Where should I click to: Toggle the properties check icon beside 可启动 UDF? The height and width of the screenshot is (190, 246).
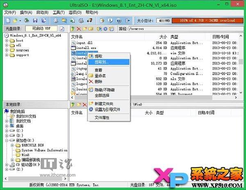coord(62,29)
